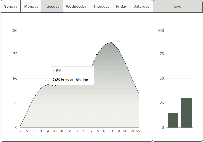Click the "4 PM:" tooltip heading
Image resolution: width=203 pixels, height=142 pixels.
57,70
